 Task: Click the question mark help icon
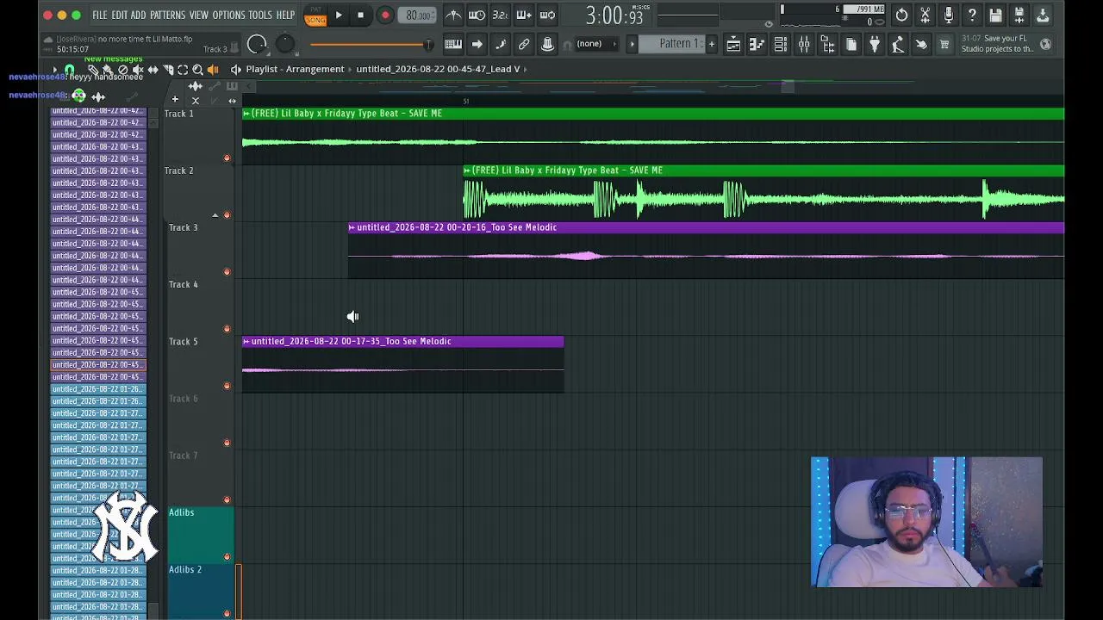[972, 15]
